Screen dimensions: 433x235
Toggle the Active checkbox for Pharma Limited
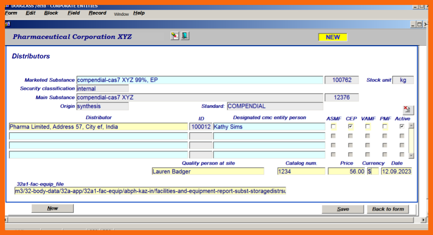(x=402, y=127)
